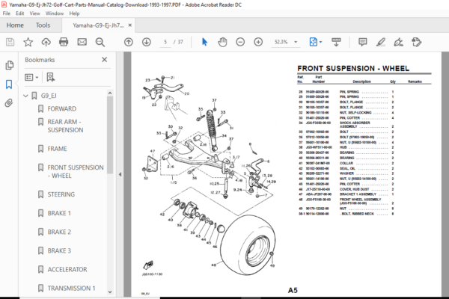Collapse the navigation pane with arrow
The image size is (449, 299).
[x=120, y=174]
